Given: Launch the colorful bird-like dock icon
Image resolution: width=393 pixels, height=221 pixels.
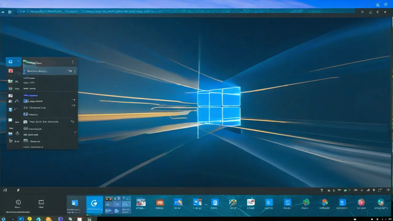Looking at the screenshot, I should [x=233, y=202].
